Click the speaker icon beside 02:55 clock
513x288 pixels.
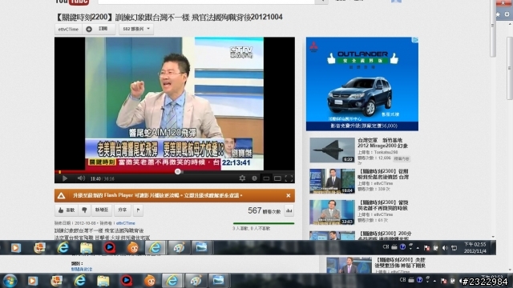pos(445,248)
